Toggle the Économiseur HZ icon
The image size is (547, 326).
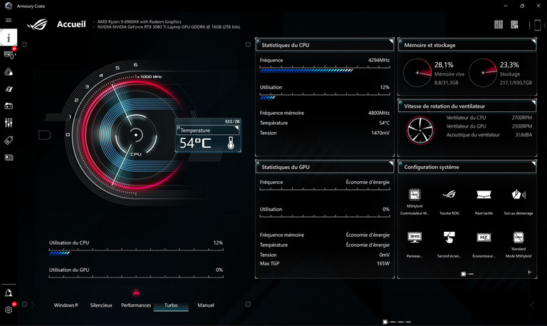pos(484,238)
